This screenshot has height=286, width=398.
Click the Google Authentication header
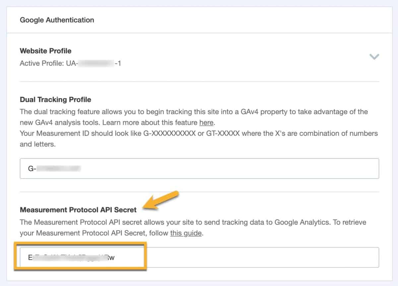(57, 20)
